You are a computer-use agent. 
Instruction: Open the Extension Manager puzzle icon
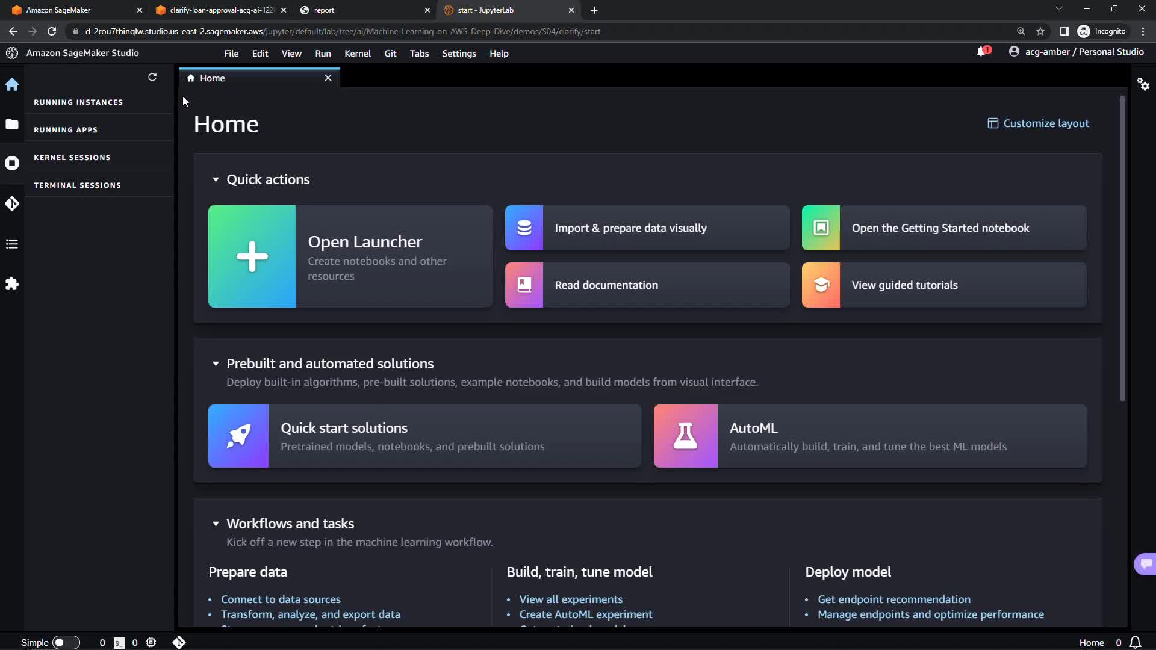[x=12, y=283]
